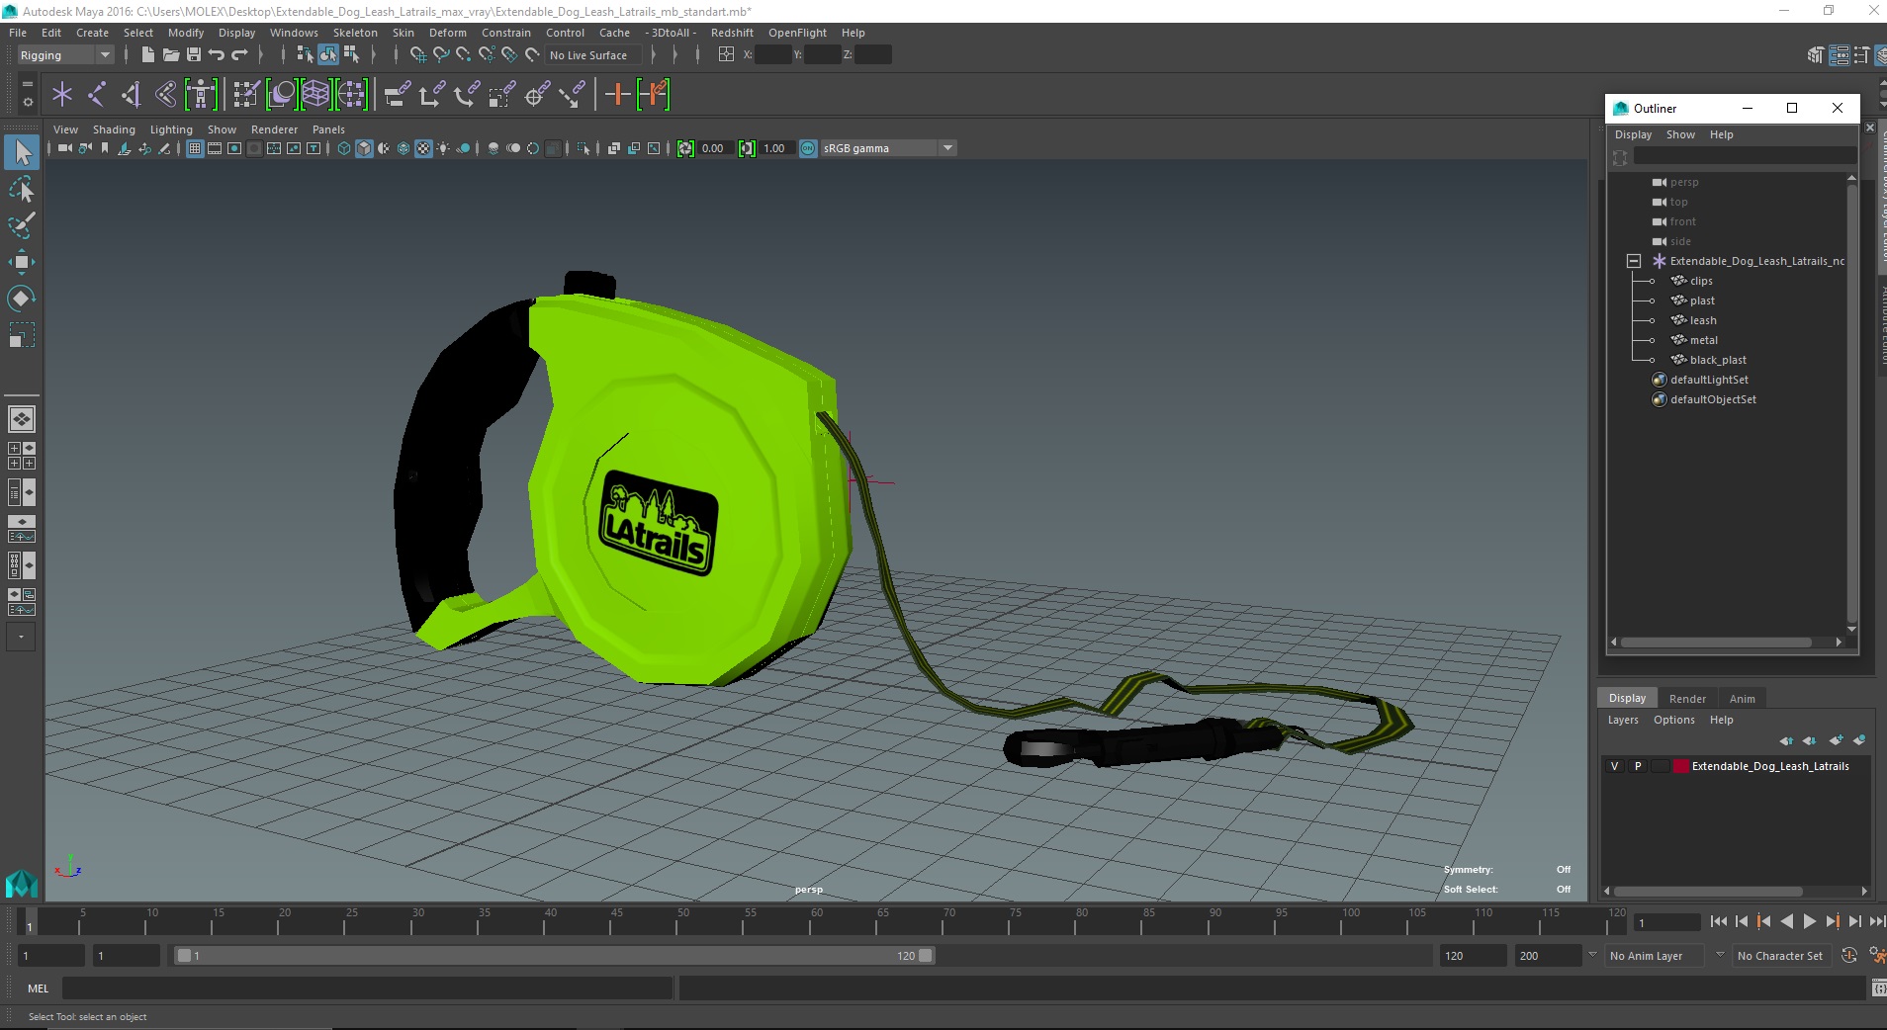Open the shelf tab selector icon above gear
The image size is (1887, 1030).
(x=27, y=85)
